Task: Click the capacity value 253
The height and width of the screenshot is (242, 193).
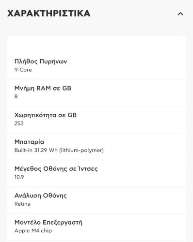Action: pyautogui.click(x=19, y=123)
